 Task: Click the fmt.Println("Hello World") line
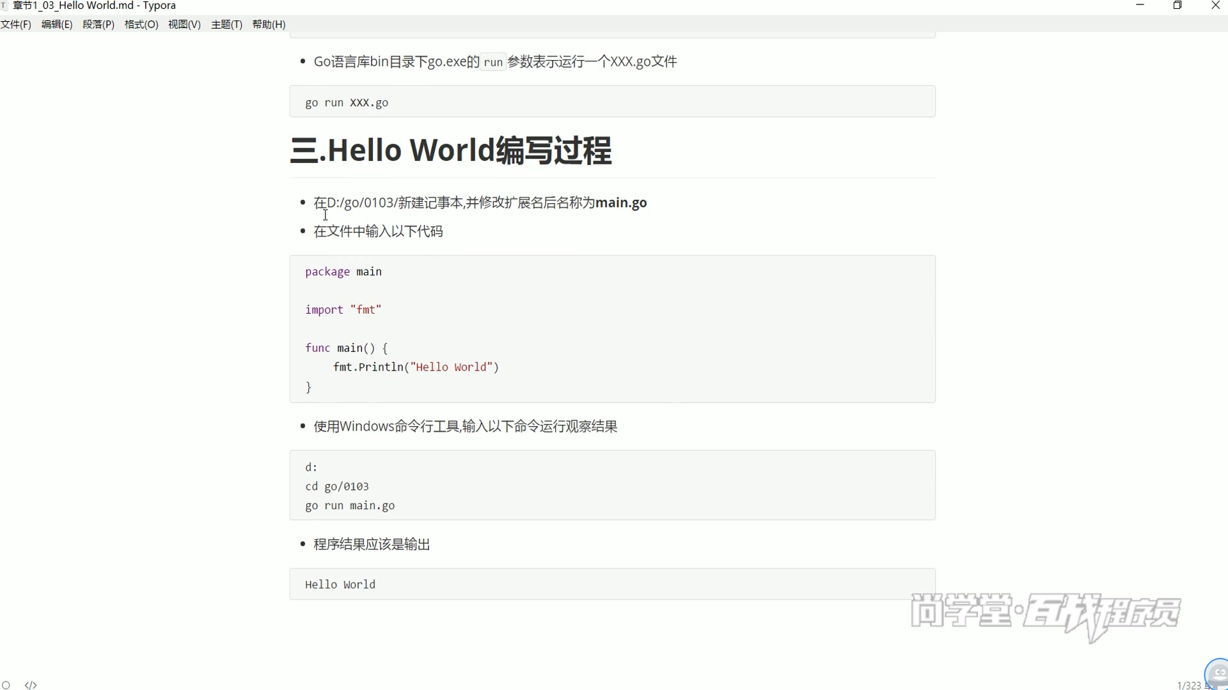(416, 367)
